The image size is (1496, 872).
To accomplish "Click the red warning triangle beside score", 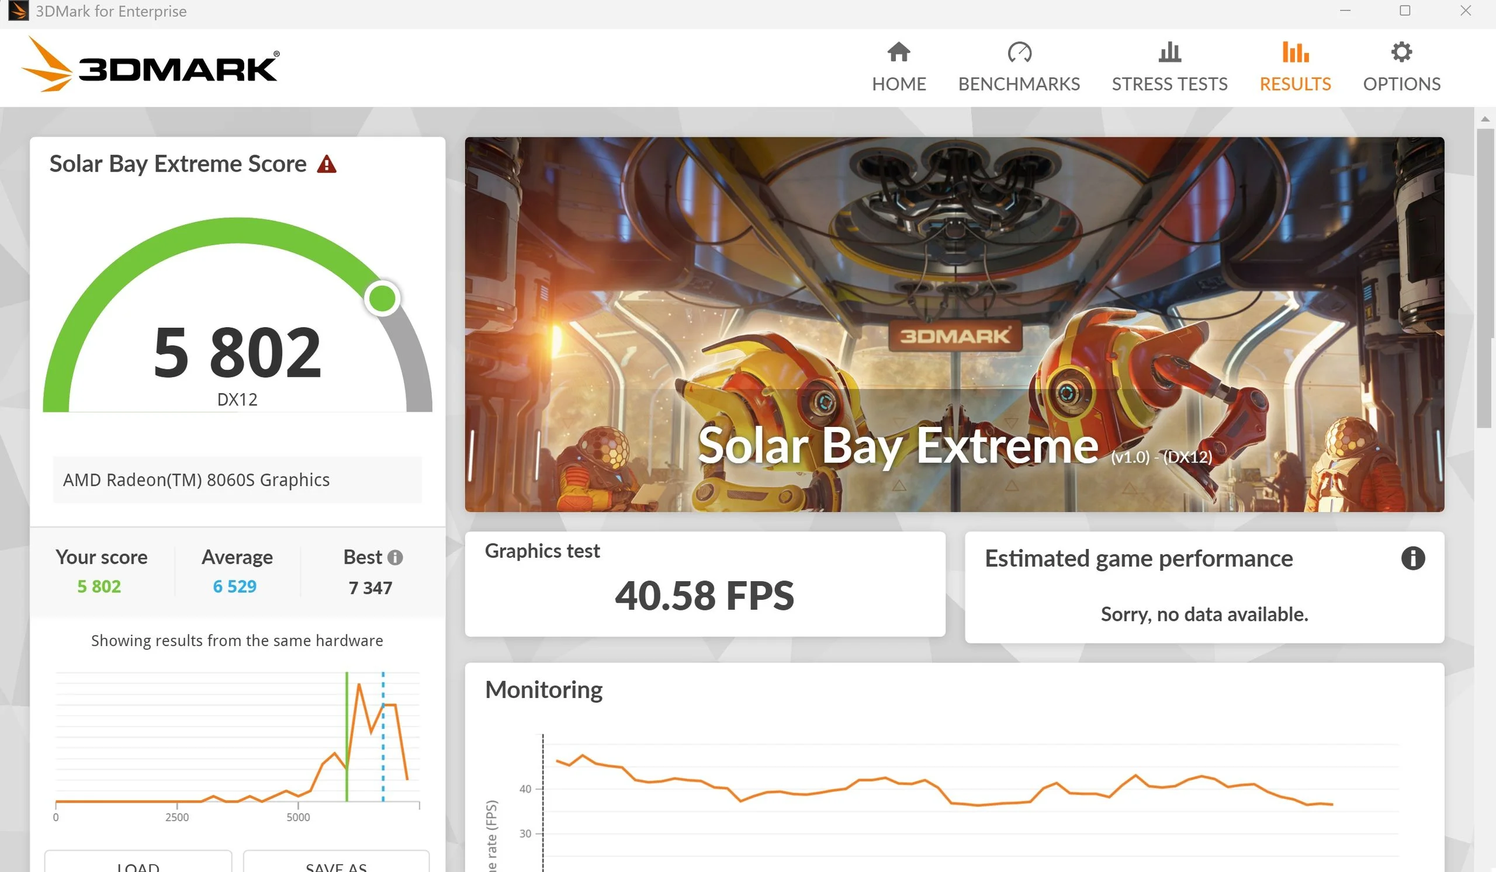I will tap(327, 164).
